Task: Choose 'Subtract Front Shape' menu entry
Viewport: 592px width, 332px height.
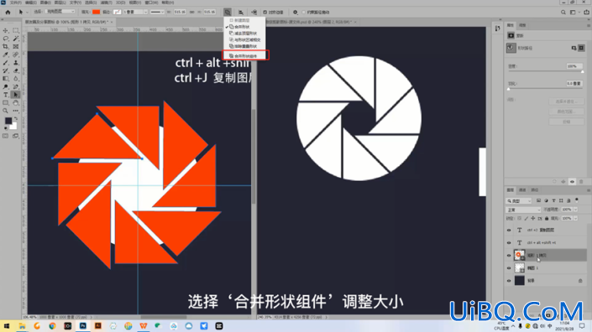Action: 245,34
